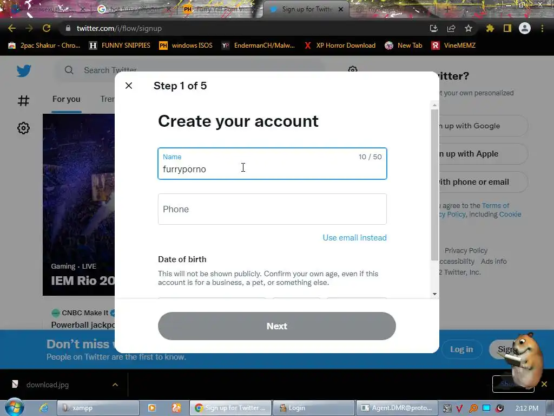554x416 pixels.
Task: Open the Ads info footer link
Action: tap(493, 262)
